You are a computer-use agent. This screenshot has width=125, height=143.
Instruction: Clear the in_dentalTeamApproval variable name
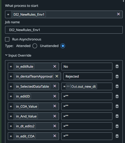(x=57, y=76)
